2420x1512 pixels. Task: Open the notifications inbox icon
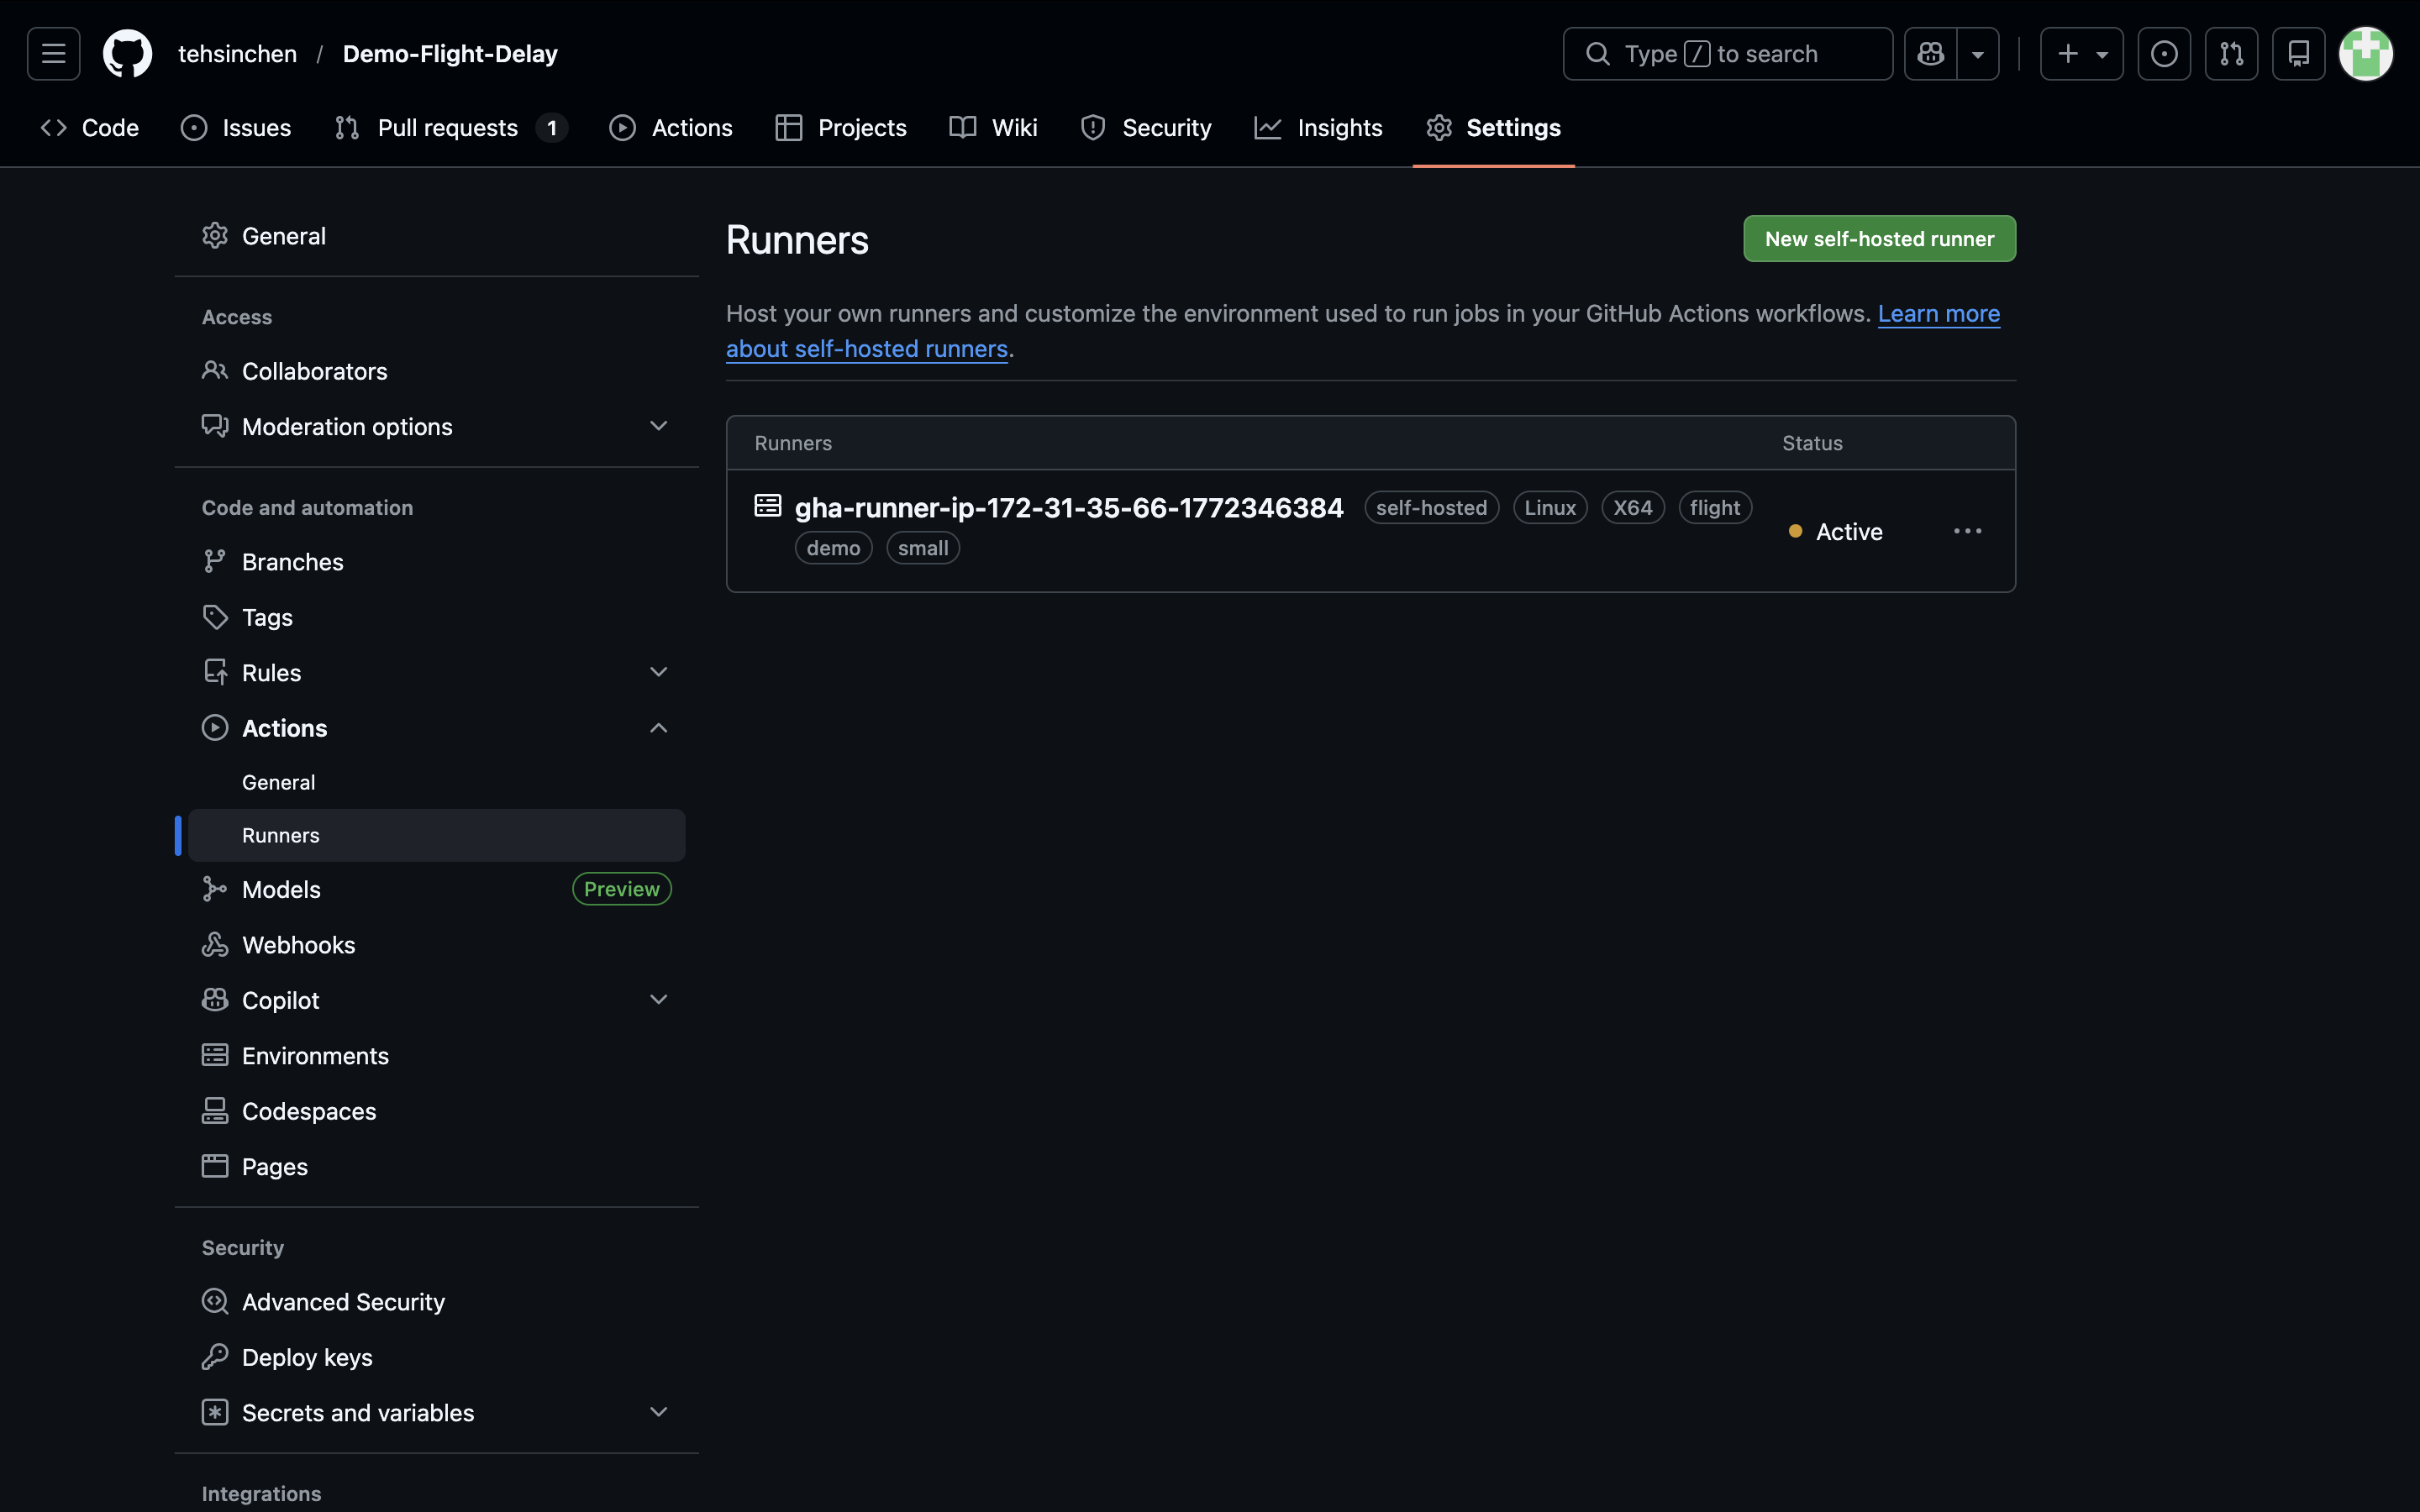point(2298,54)
